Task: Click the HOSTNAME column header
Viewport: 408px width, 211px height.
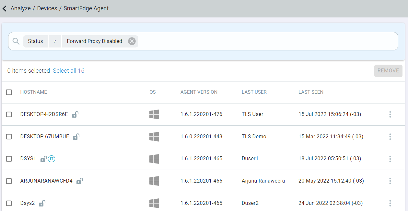Action: [x=33, y=92]
